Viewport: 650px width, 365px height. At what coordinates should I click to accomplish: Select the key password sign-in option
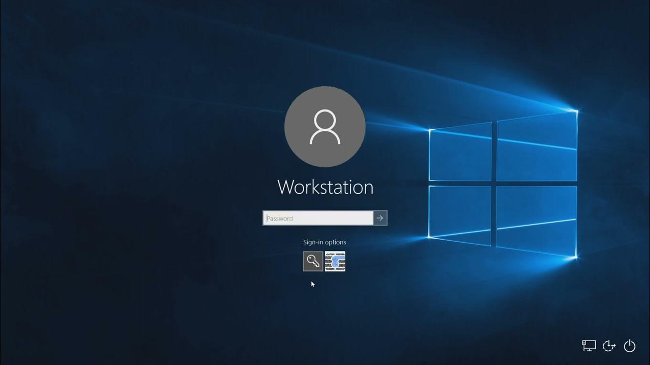click(x=313, y=261)
